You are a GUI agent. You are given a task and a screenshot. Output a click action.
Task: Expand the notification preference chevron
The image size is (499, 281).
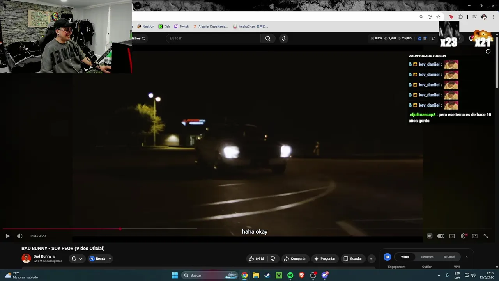[81, 258]
